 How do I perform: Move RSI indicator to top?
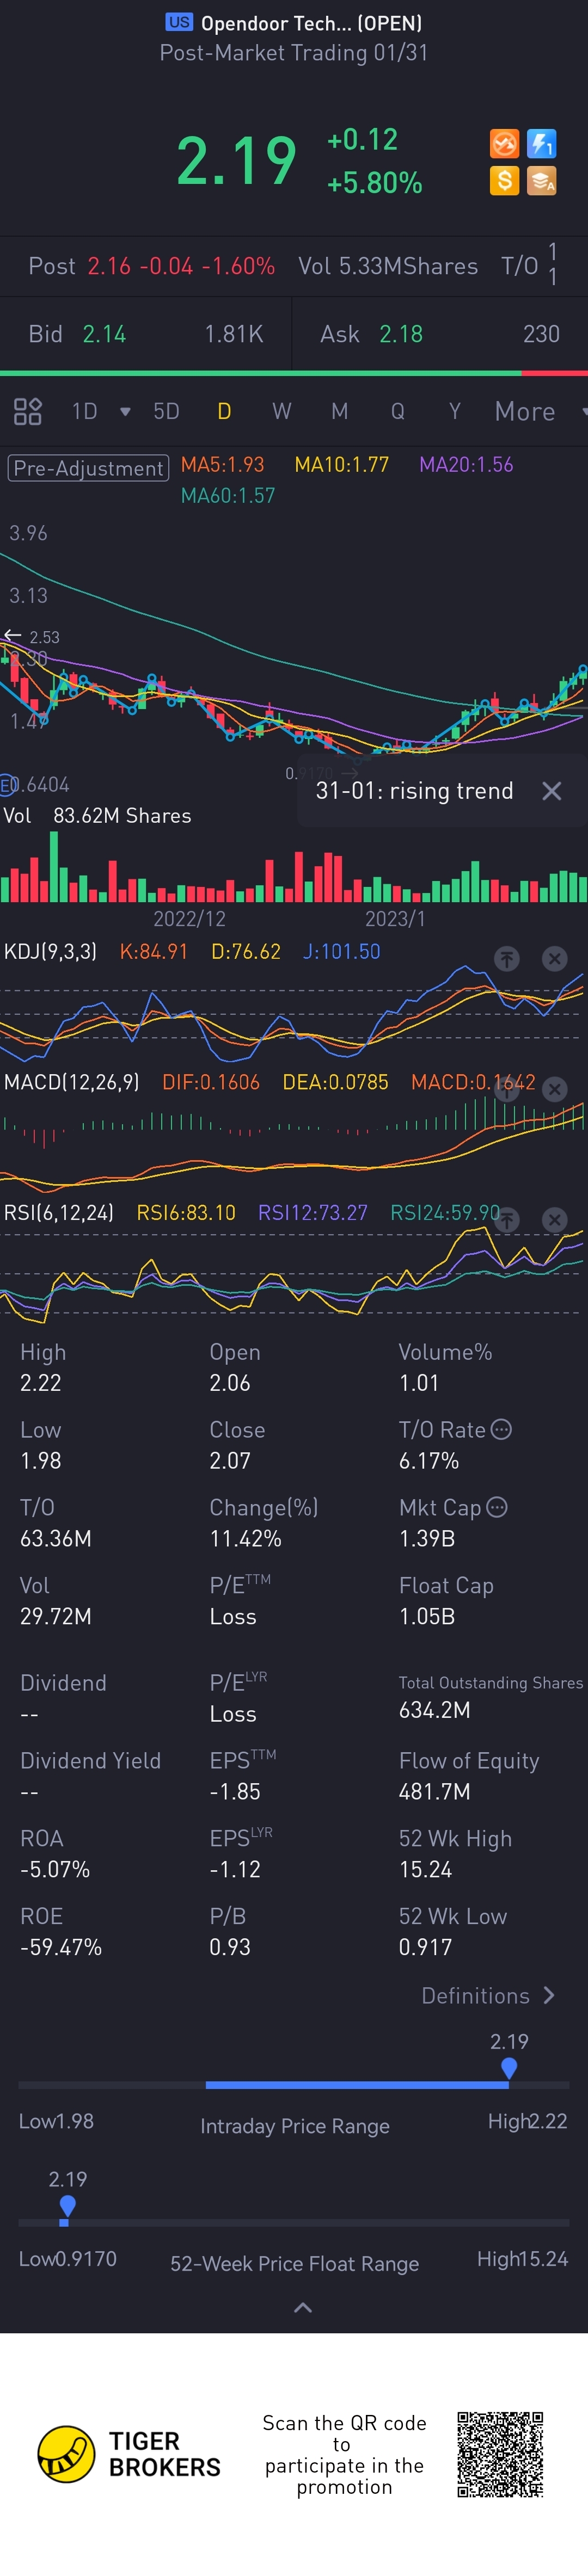[x=507, y=1220]
